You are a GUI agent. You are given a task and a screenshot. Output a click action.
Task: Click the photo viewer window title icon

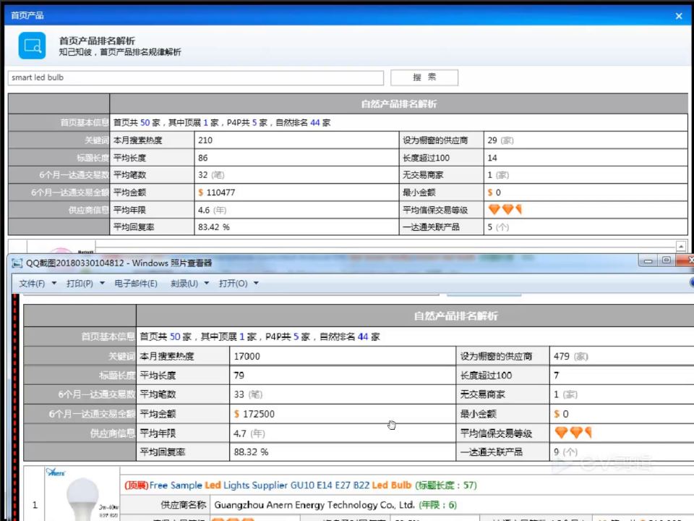click(x=17, y=263)
